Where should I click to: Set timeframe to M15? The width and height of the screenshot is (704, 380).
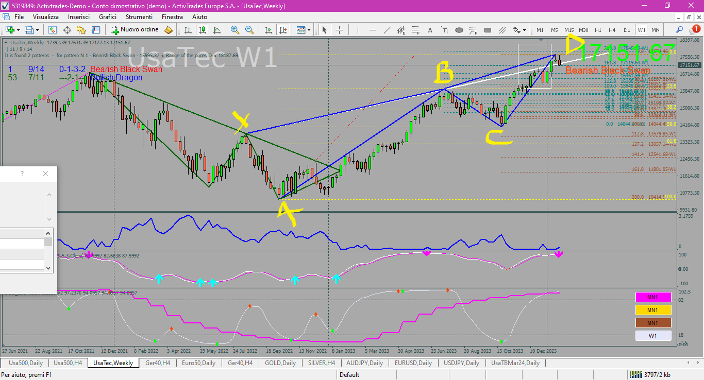pyautogui.click(x=569, y=30)
